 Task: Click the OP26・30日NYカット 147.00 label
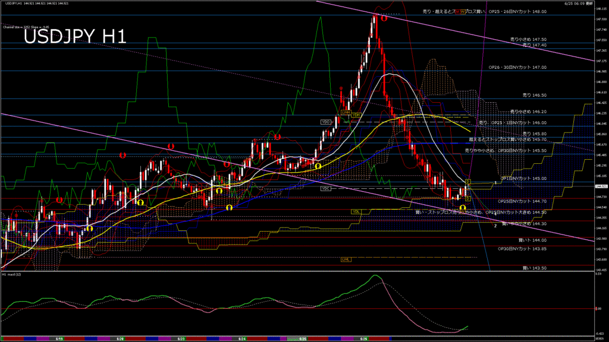[517, 68]
